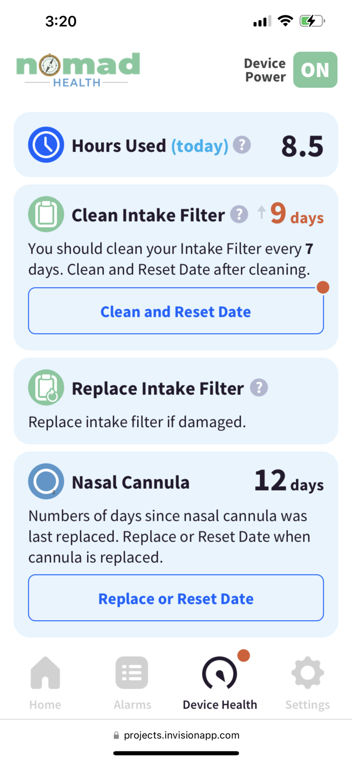
Task: Click the Clean and Reset Date button
Action: pos(176,311)
